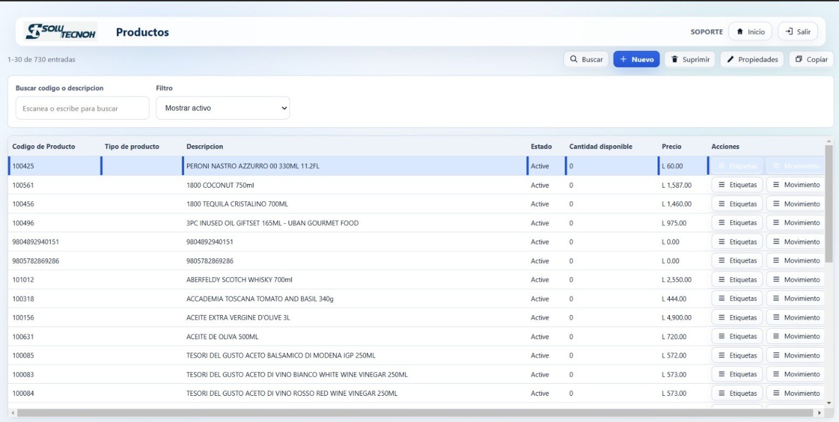Image resolution: width=839 pixels, height=422 pixels.
Task: Open Etiquetas for PERONI NASTRO AZZURRO
Action: 737,166
